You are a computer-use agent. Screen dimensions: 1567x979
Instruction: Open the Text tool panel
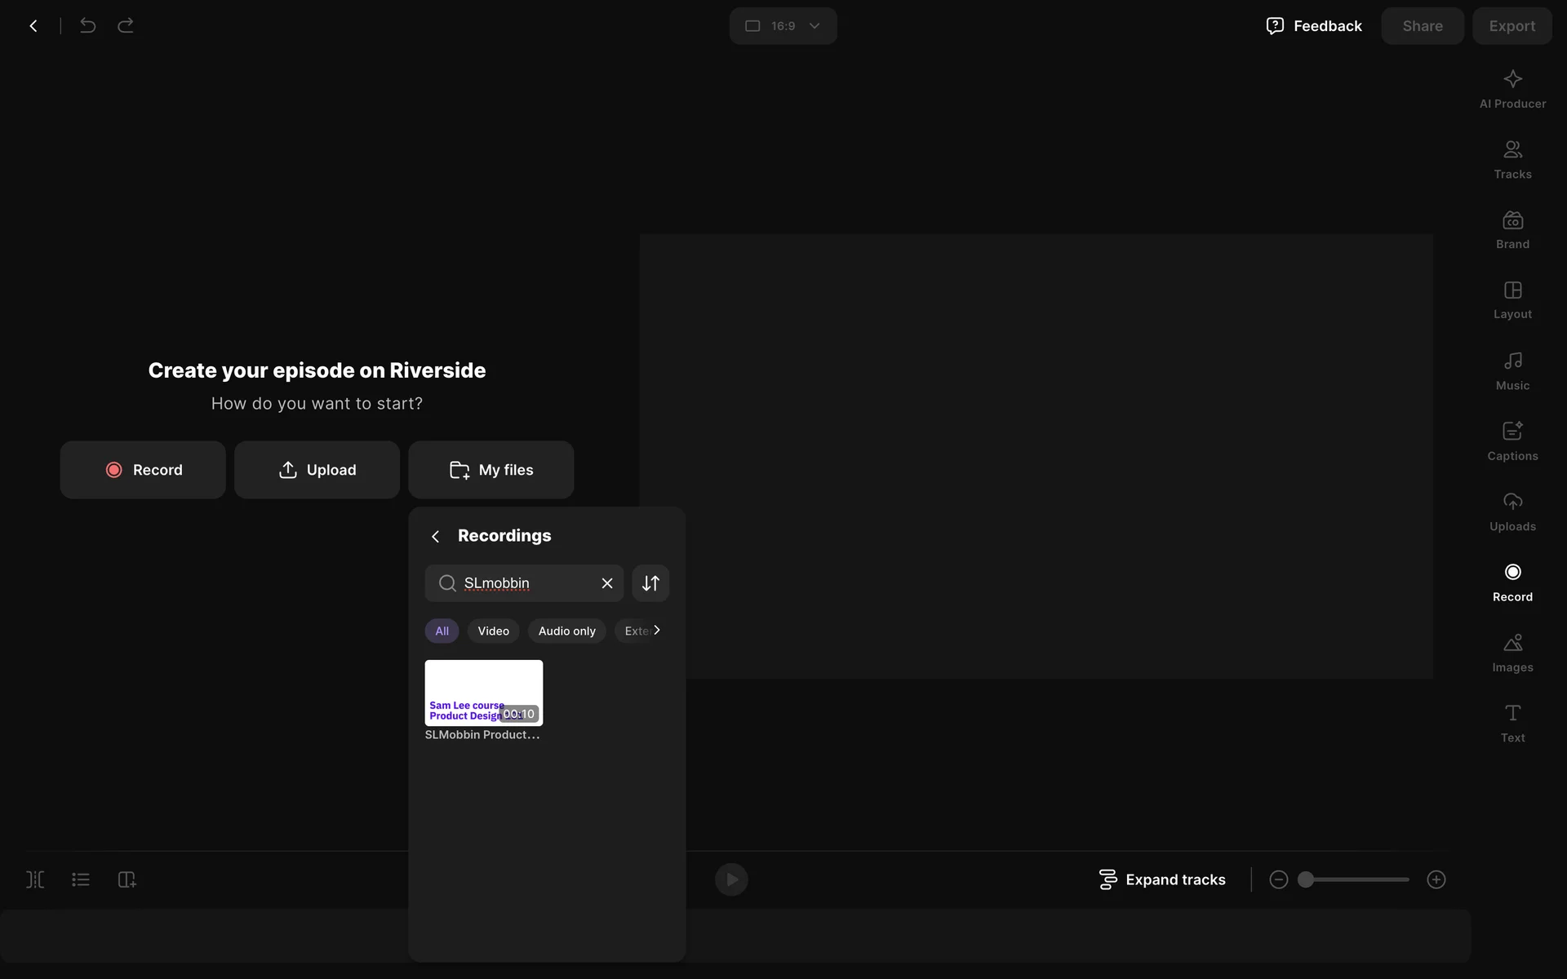click(x=1512, y=723)
